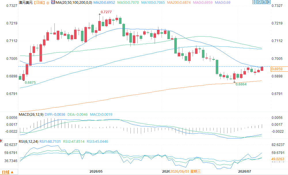Click the MA indicator chart icon
This screenshot has width=288, height=175.
pos(53,2)
